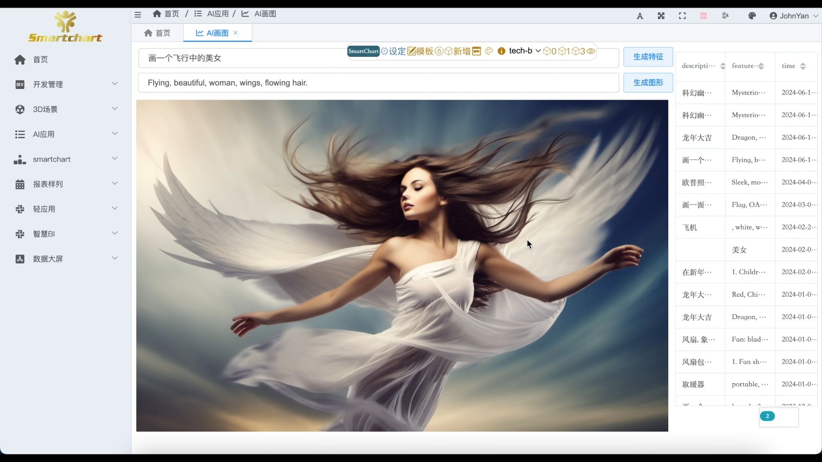This screenshot has width=822, height=462.
Task: Close the AI画图 tab
Action: click(235, 33)
